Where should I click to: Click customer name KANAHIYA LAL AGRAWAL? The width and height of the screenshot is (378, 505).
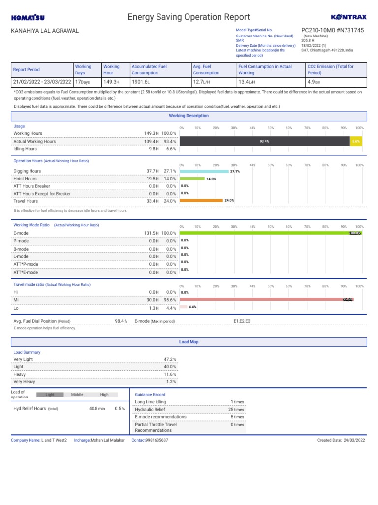pos(45,31)
